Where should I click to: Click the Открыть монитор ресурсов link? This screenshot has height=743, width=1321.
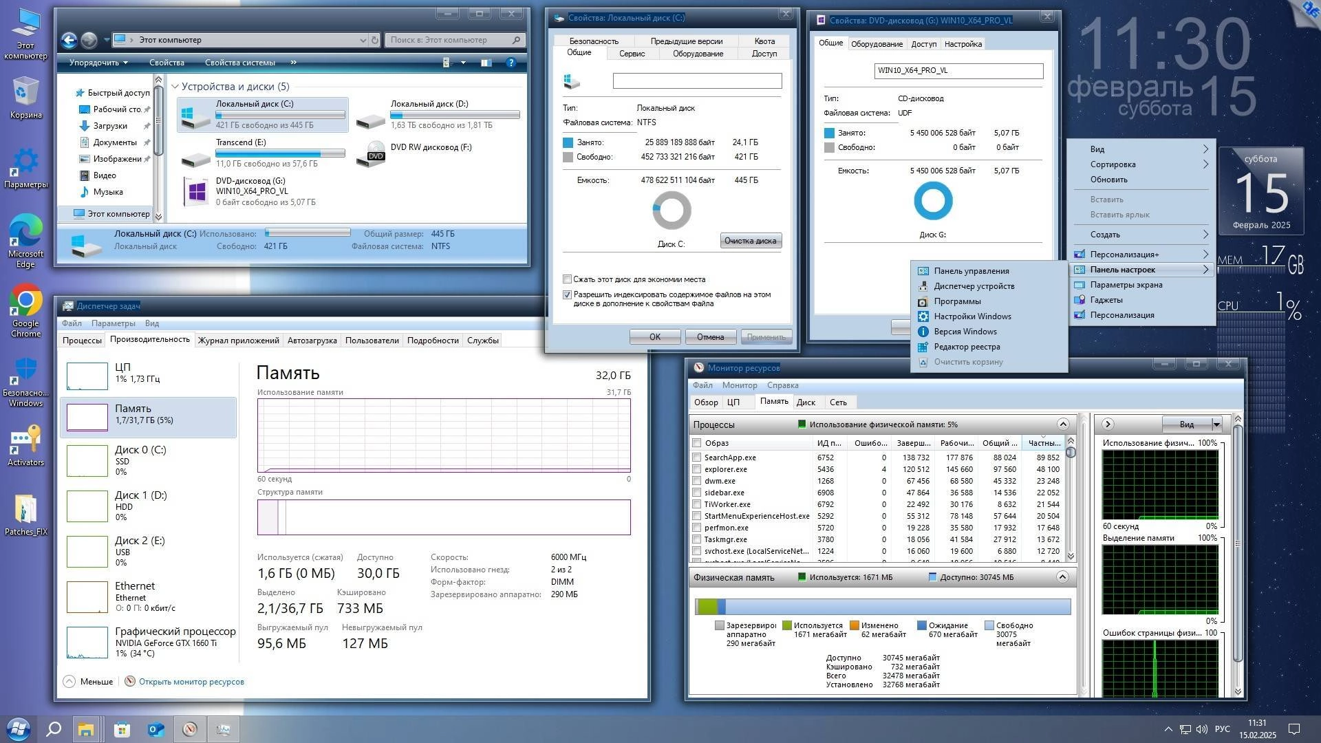tap(191, 681)
